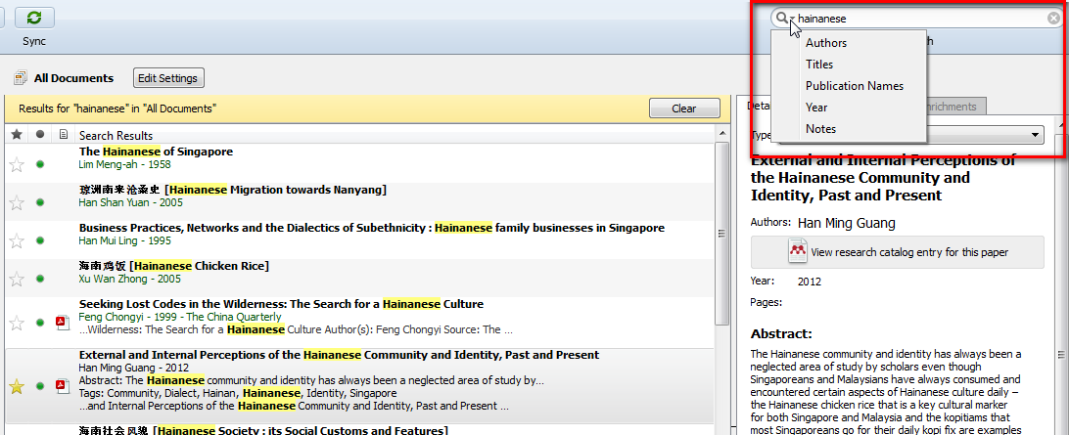Toggle read dot for Feng Chongyi 1999 entry
Viewport: 1069px width, 435px height.
coord(40,323)
